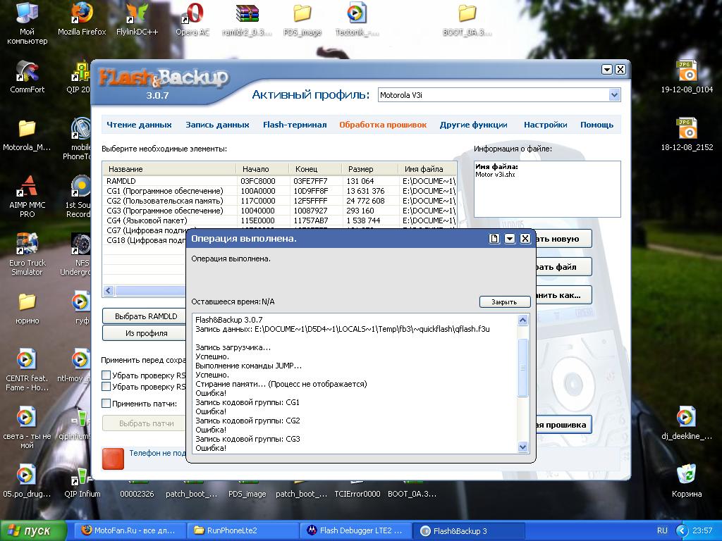Show hidden tray icons with the taskbar arrow

[x=682, y=530]
